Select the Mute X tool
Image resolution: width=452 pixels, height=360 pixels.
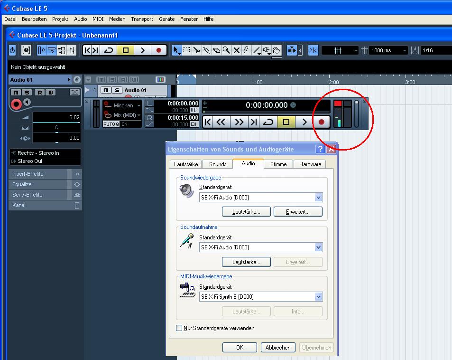click(x=236, y=50)
